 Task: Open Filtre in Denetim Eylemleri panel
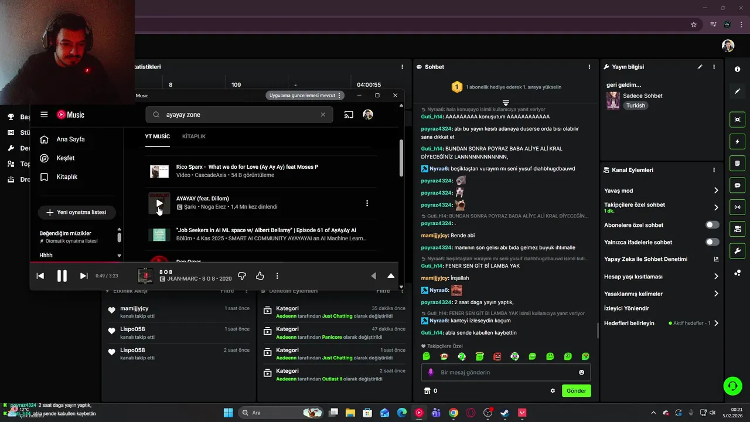(x=383, y=291)
